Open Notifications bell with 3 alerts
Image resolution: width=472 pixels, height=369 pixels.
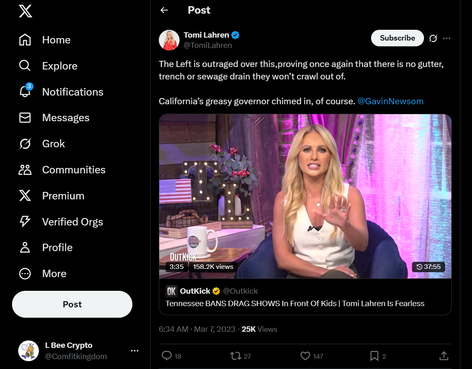[x=25, y=91]
